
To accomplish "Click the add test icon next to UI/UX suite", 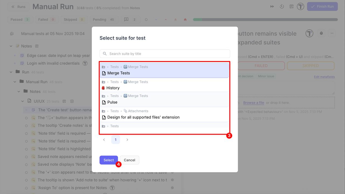I will tap(72, 101).
